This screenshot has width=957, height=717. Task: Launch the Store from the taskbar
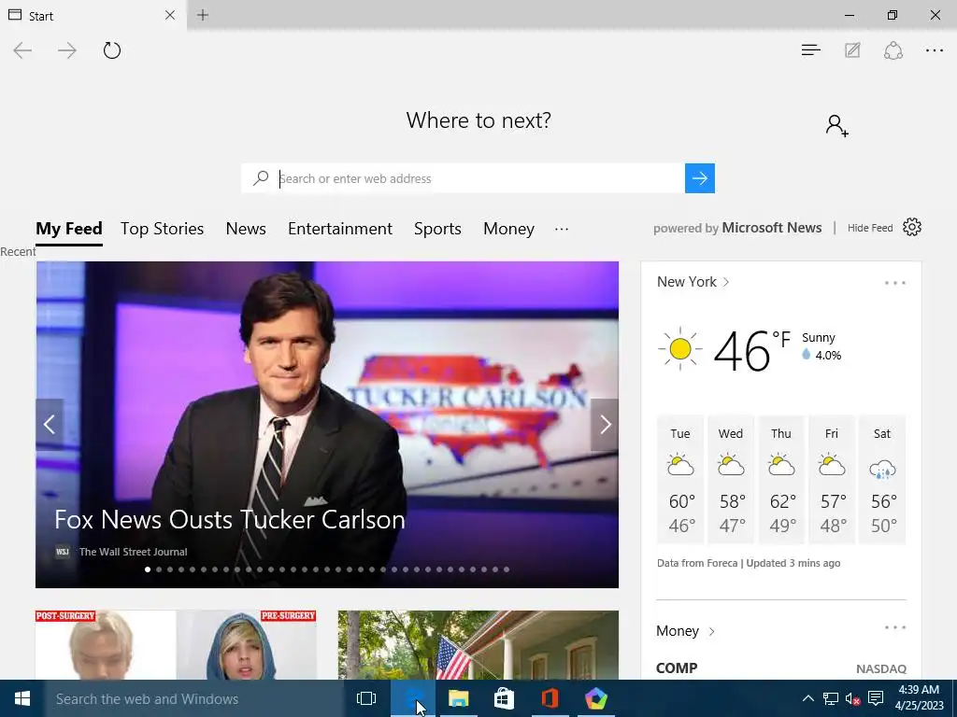(x=504, y=698)
